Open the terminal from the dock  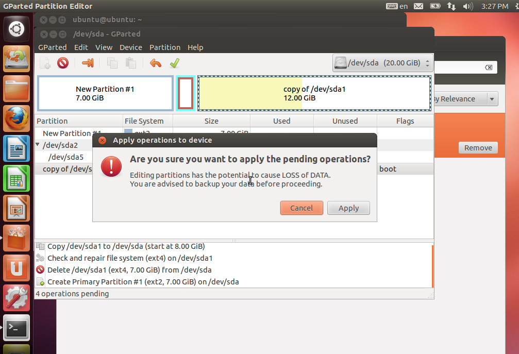point(16,328)
